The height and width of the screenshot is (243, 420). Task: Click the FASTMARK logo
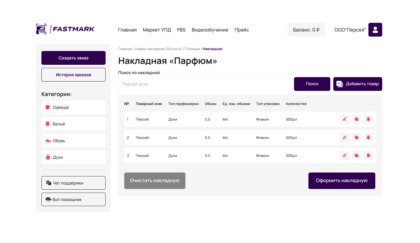[65, 29]
